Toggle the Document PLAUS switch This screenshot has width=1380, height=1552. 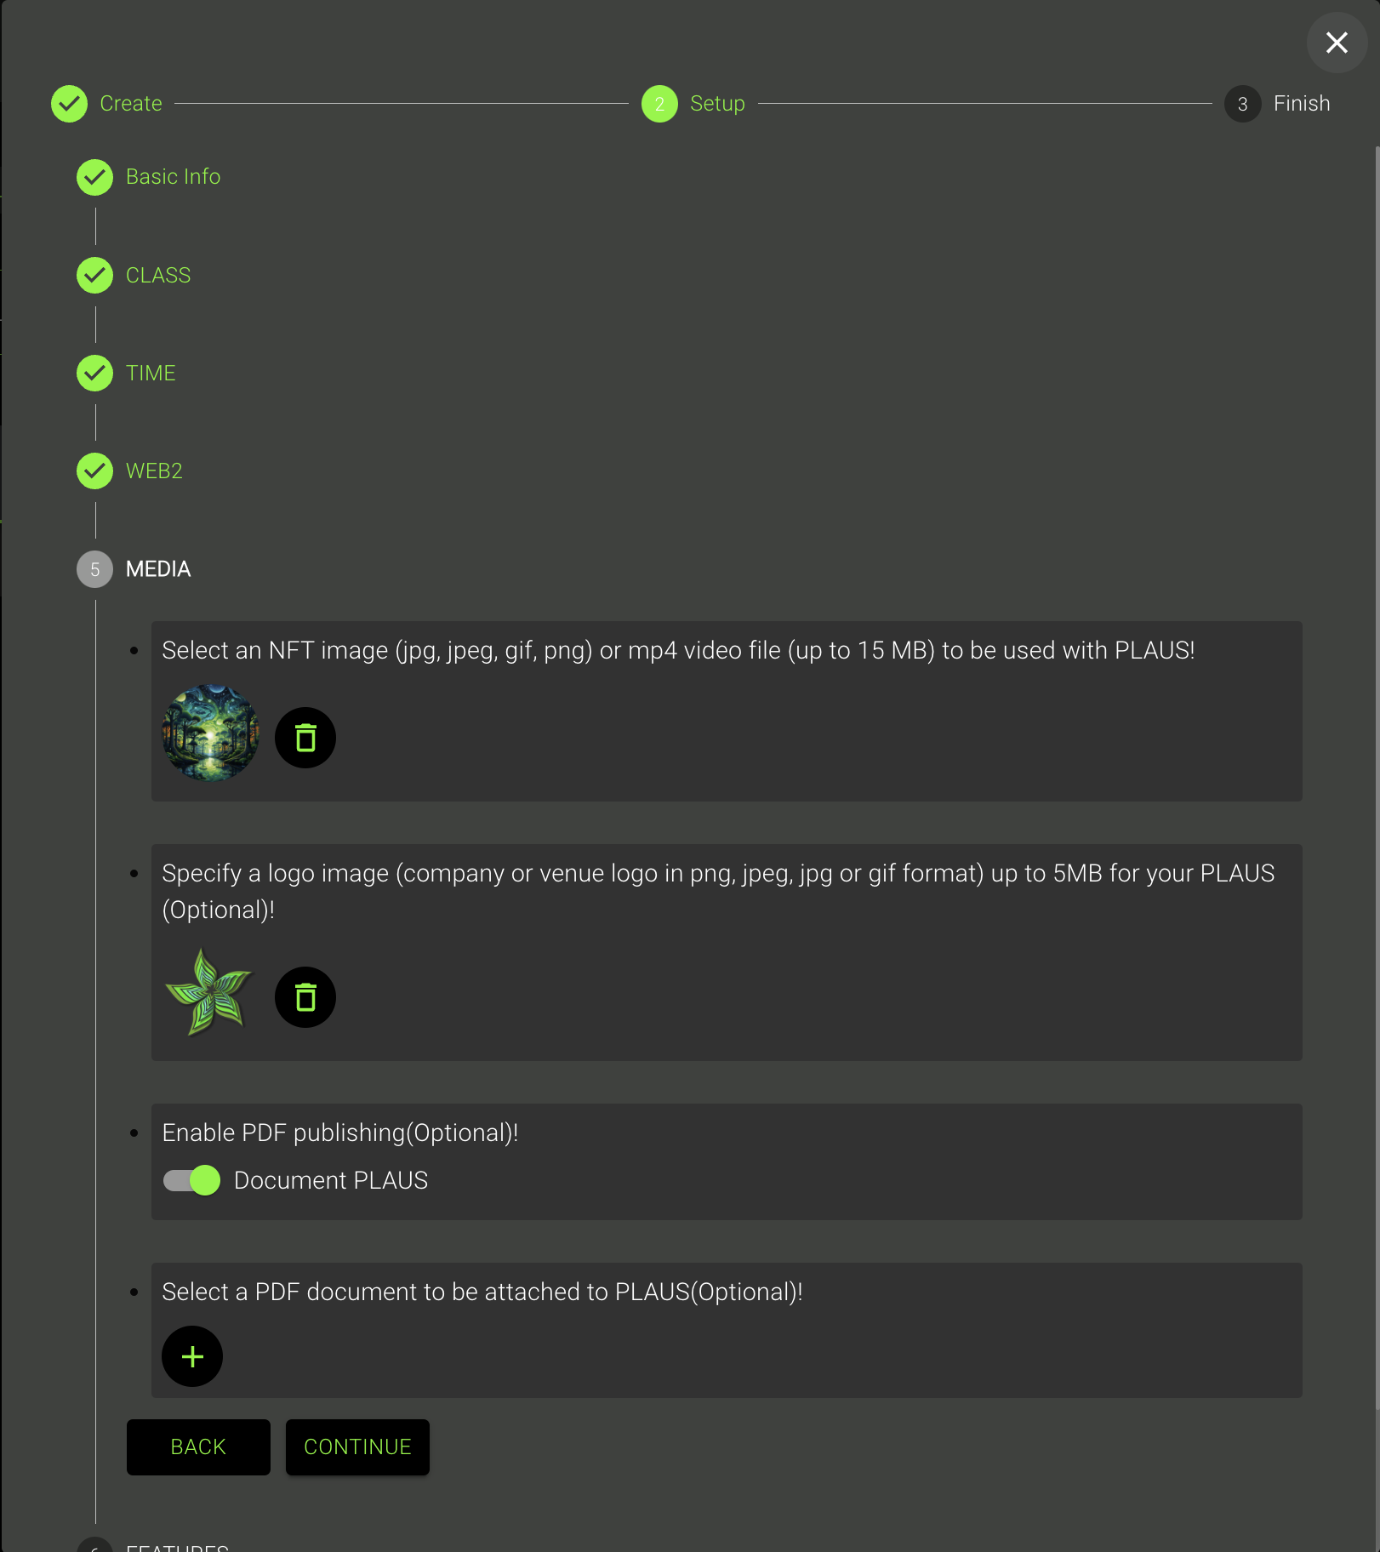192,1180
